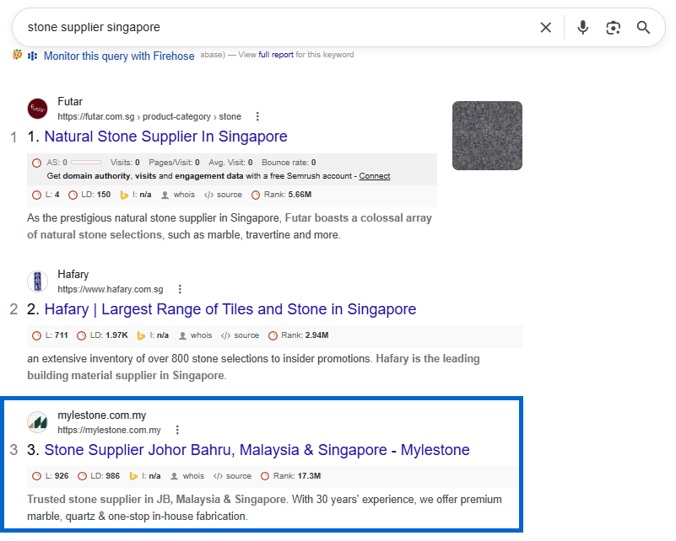Click the Connect link for Semrush account
This screenshot has width=676, height=541.
[374, 176]
